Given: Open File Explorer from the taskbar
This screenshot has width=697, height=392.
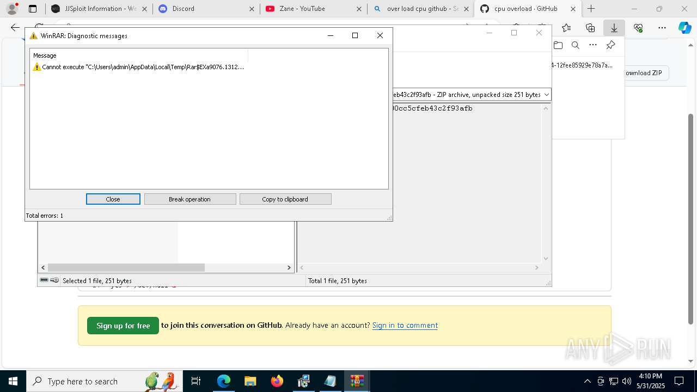Looking at the screenshot, I should click(250, 381).
